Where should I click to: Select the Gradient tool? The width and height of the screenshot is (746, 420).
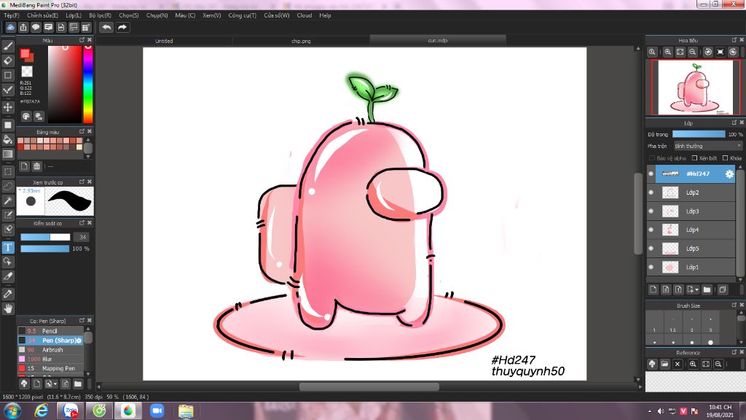pos(8,154)
